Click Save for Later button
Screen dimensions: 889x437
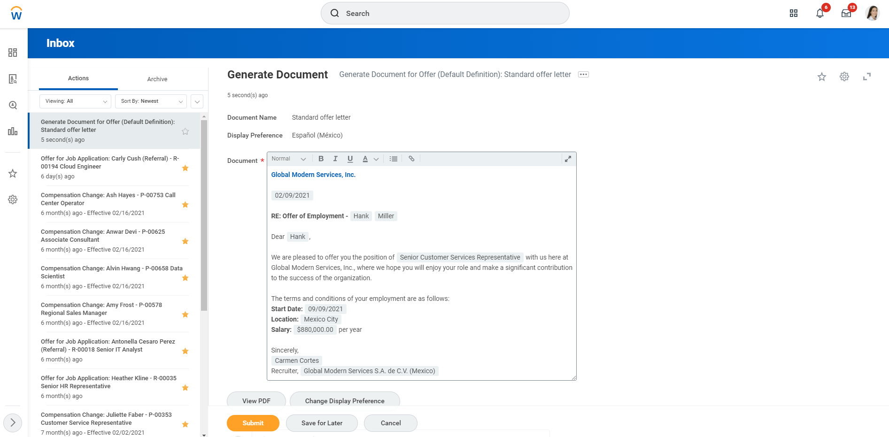pyautogui.click(x=322, y=423)
